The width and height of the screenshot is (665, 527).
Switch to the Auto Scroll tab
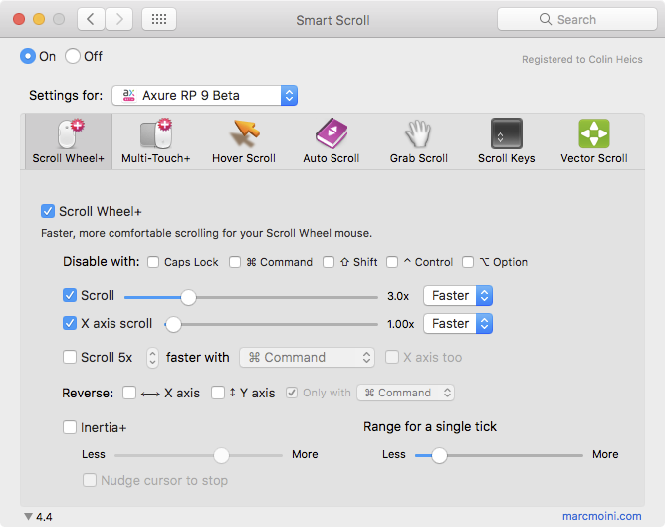coord(332,141)
